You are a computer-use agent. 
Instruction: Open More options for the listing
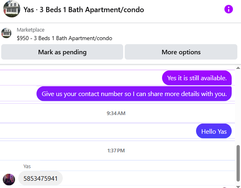pyautogui.click(x=181, y=52)
